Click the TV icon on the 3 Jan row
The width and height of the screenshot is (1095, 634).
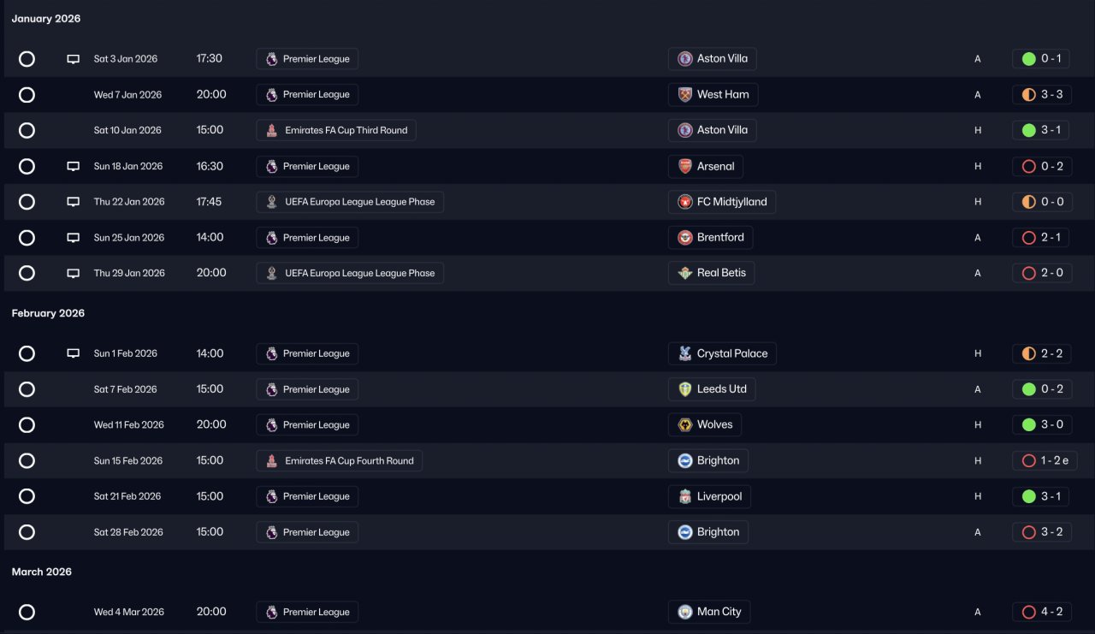pyautogui.click(x=74, y=59)
